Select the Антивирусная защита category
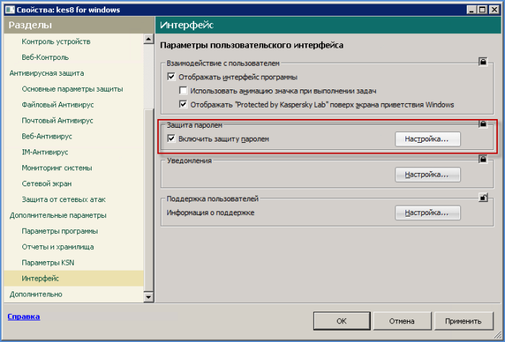Viewport: 505px width, 342px height. point(46,73)
